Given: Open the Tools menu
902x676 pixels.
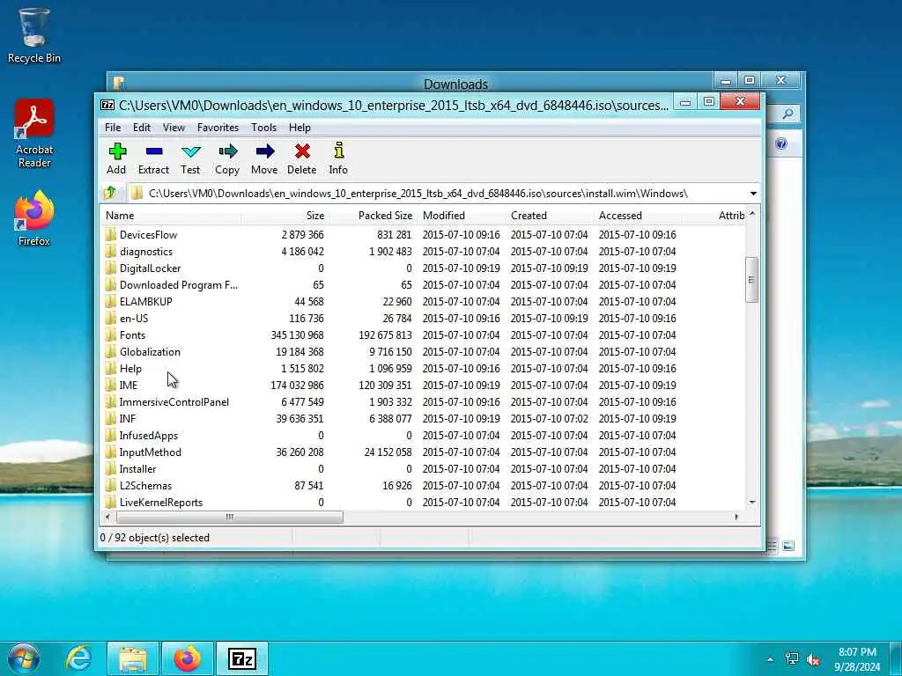Looking at the screenshot, I should coord(264,128).
